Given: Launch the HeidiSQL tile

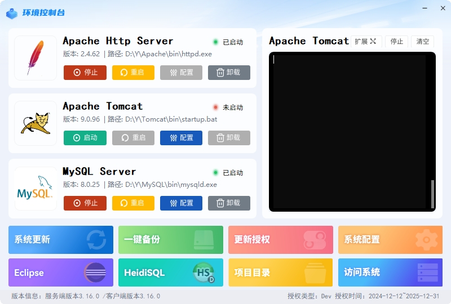Looking at the screenshot, I should pos(171,272).
